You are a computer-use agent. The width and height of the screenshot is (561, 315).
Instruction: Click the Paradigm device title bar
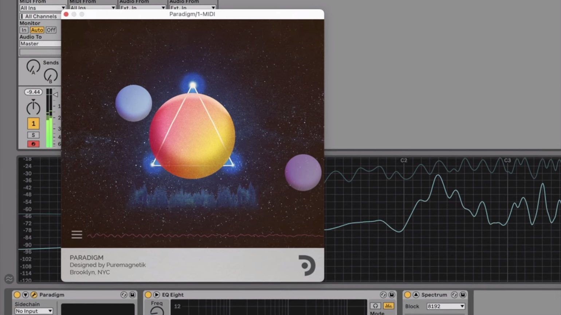point(75,295)
